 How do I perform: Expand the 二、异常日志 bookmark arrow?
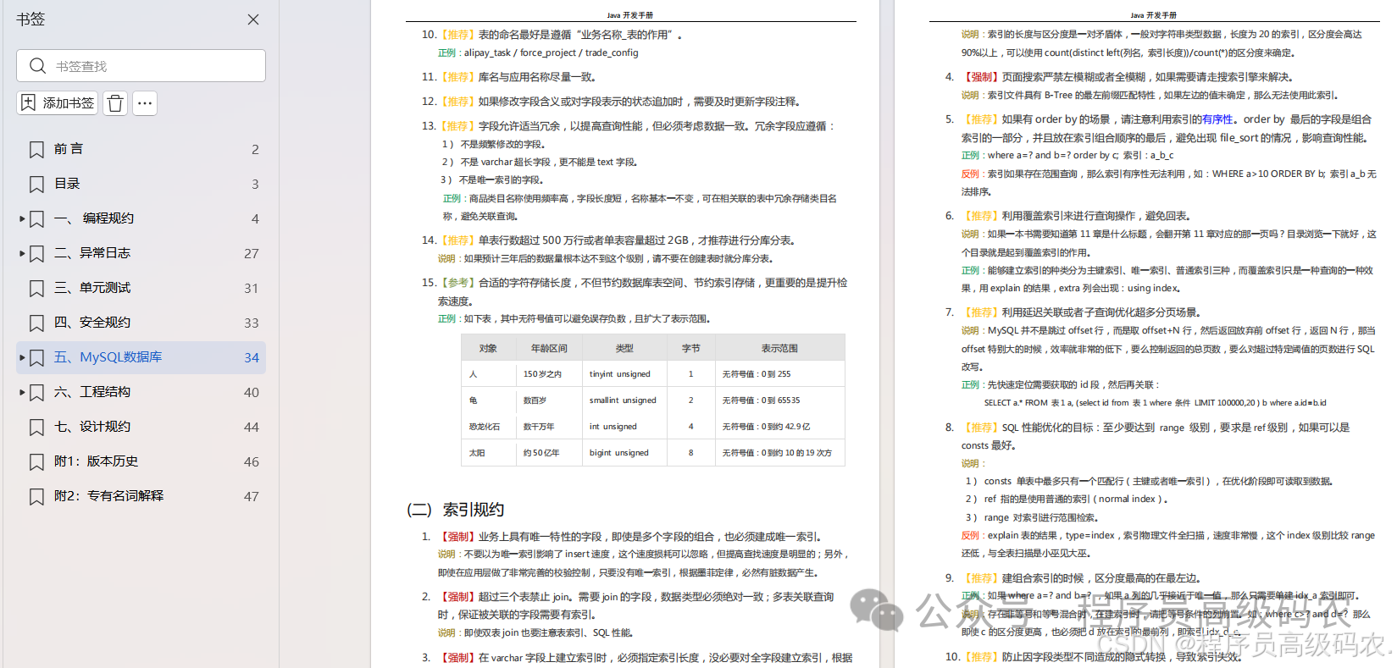pos(22,253)
